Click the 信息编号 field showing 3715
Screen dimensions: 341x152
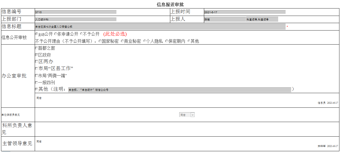coord(76,12)
